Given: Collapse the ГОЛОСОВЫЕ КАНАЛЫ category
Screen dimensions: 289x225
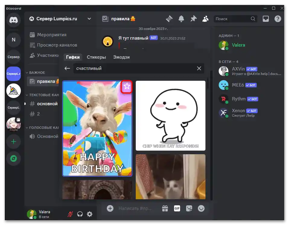Looking at the screenshot, I should click(43, 128).
